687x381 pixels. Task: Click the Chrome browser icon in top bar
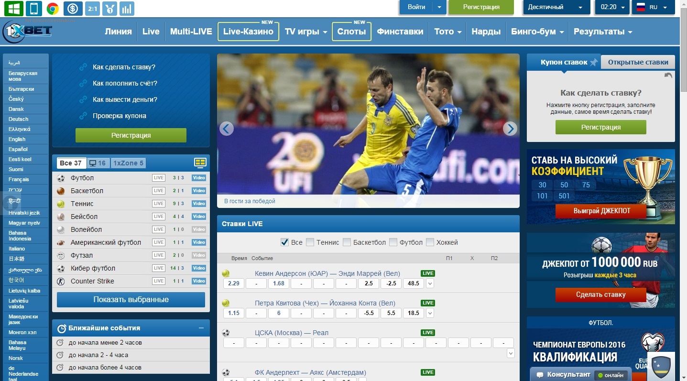53,8
